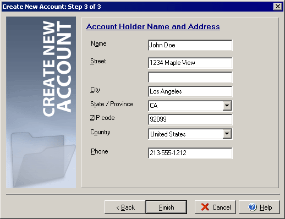The image size is (285, 219).
Task: Open the State / Province dropdown arrow
Action: (x=227, y=106)
